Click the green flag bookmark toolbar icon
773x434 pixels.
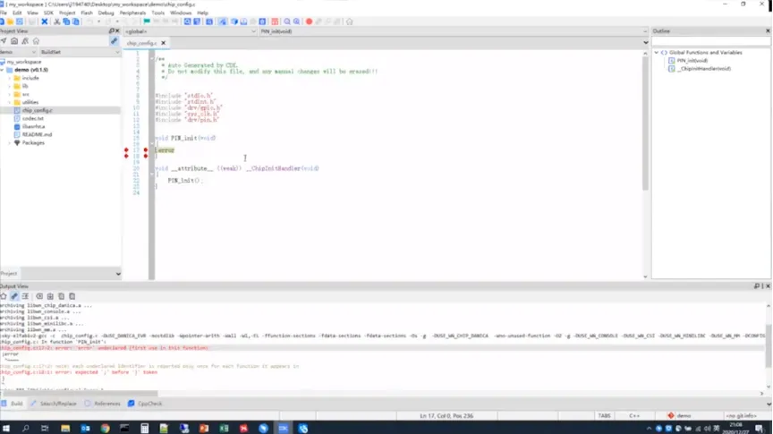coord(147,21)
